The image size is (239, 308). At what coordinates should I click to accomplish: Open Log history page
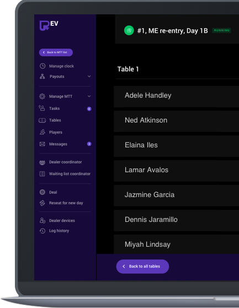tap(59, 231)
